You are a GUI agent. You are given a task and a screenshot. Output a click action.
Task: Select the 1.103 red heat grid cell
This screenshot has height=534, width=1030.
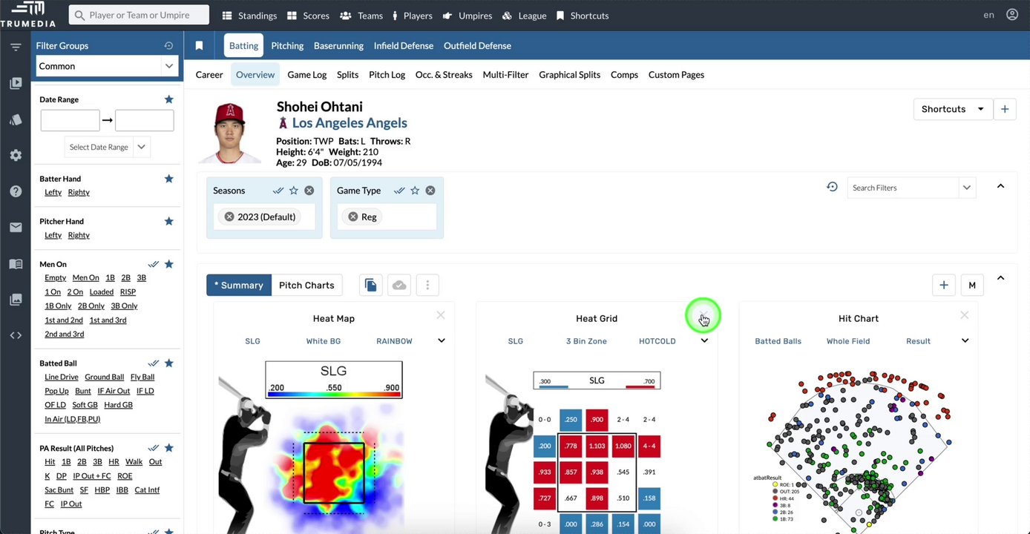click(597, 446)
